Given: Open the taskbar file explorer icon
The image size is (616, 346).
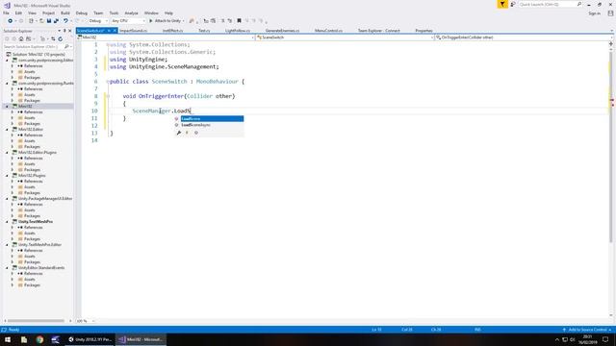Looking at the screenshot, I should click(24, 339).
